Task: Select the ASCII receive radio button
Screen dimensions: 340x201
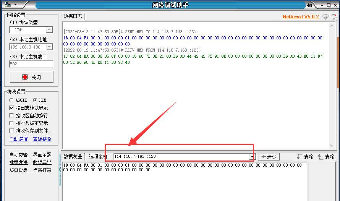Action: [11, 100]
